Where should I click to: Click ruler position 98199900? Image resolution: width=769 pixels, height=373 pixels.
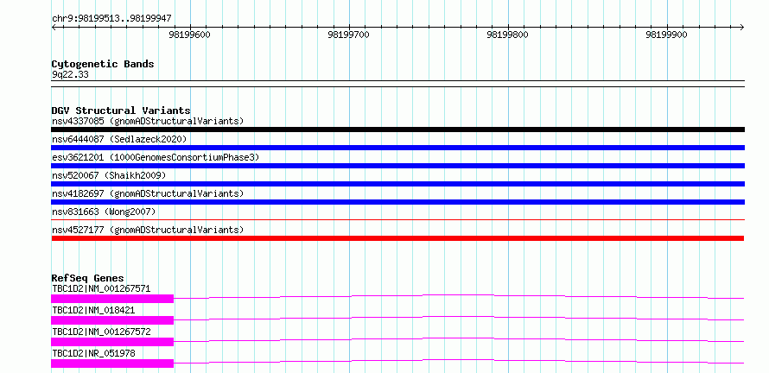click(668, 35)
